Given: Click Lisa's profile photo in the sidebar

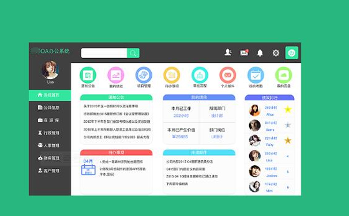Looking at the screenshot, I should (x=50, y=70).
